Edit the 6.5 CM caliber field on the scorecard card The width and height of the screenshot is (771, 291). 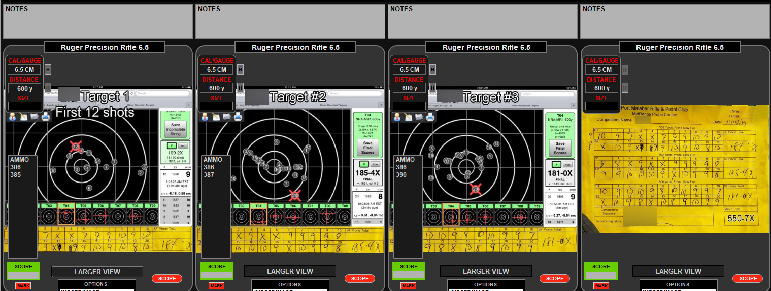tap(601, 69)
